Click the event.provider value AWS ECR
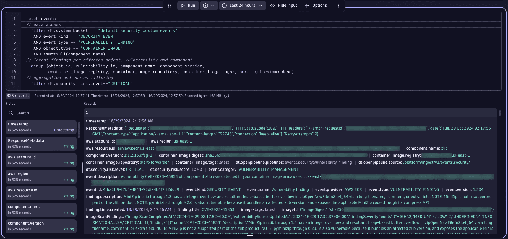508x239 pixels. (x=353, y=190)
